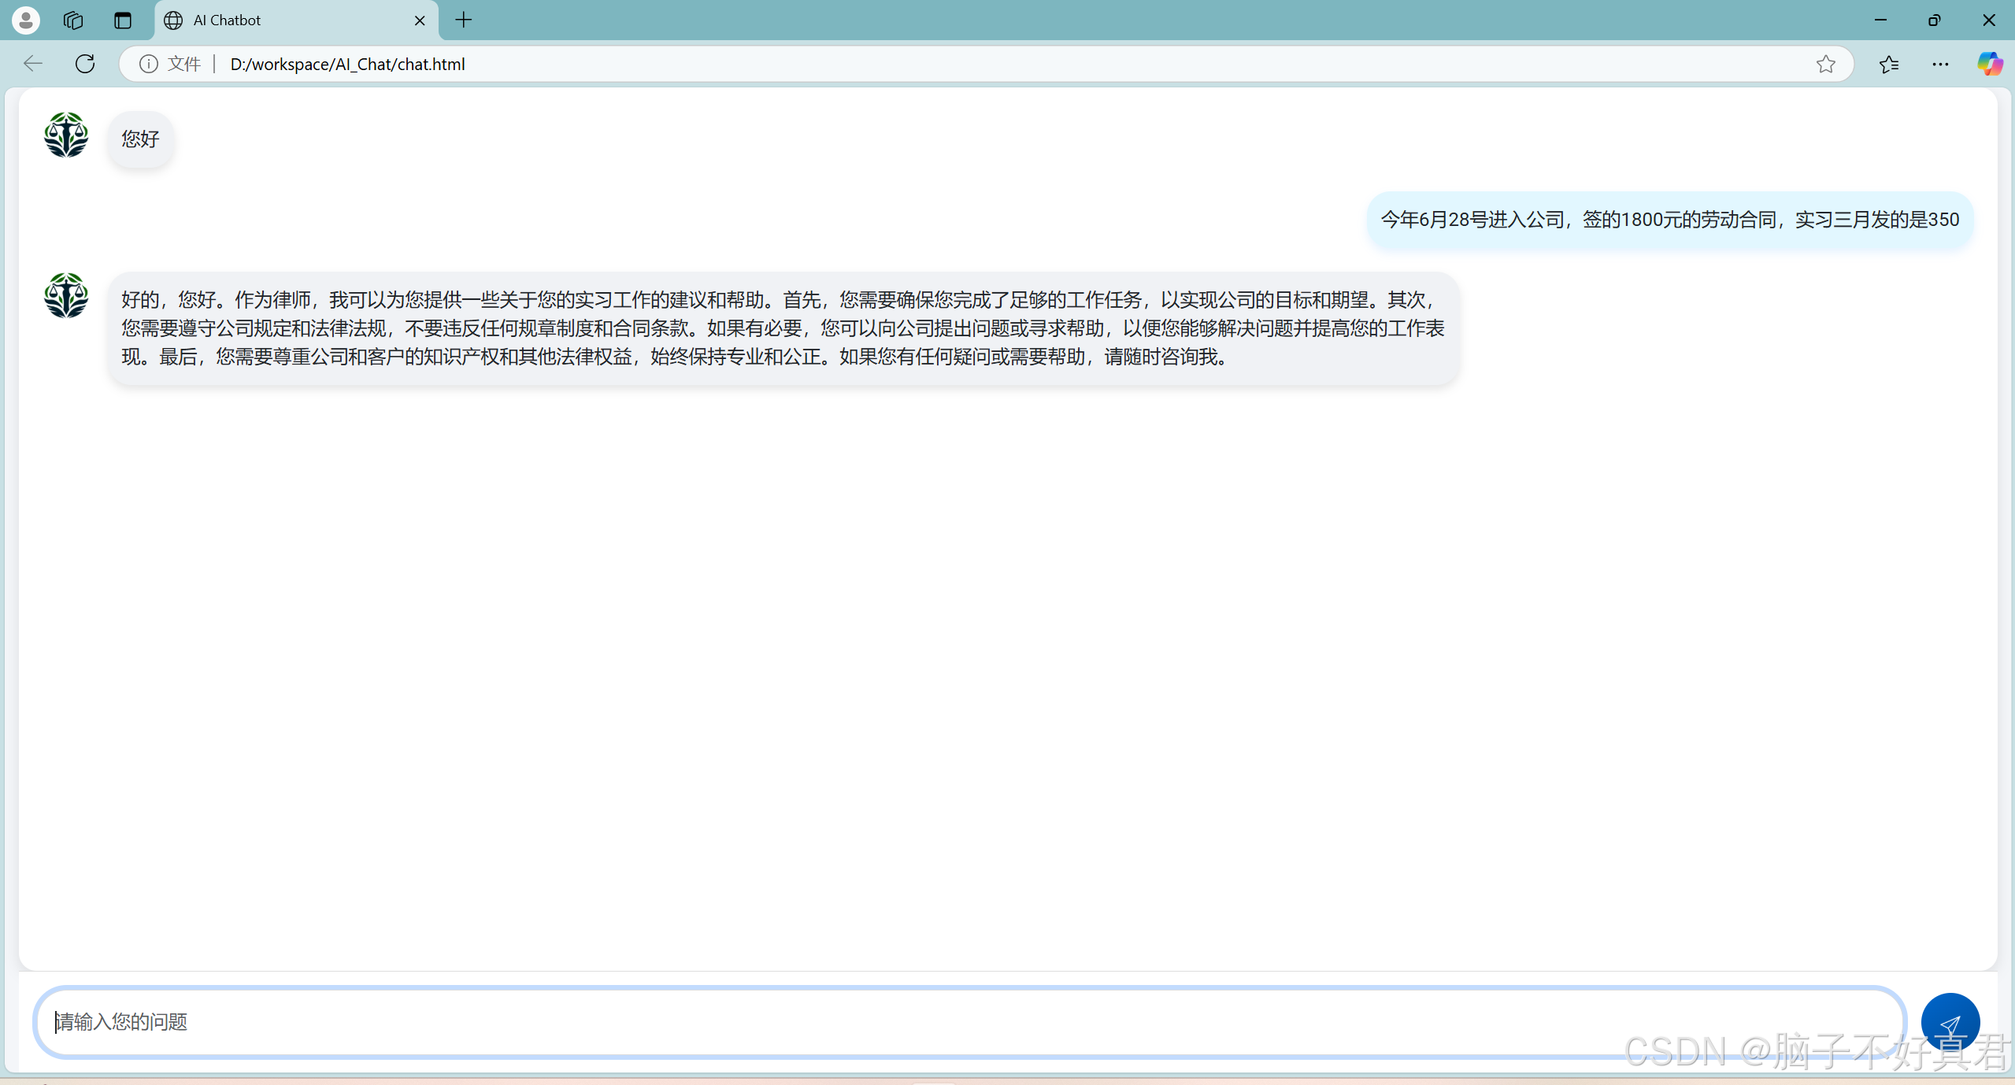Click the chatbot avatar beside the long reply
This screenshot has height=1085, width=2015.
coord(66,296)
